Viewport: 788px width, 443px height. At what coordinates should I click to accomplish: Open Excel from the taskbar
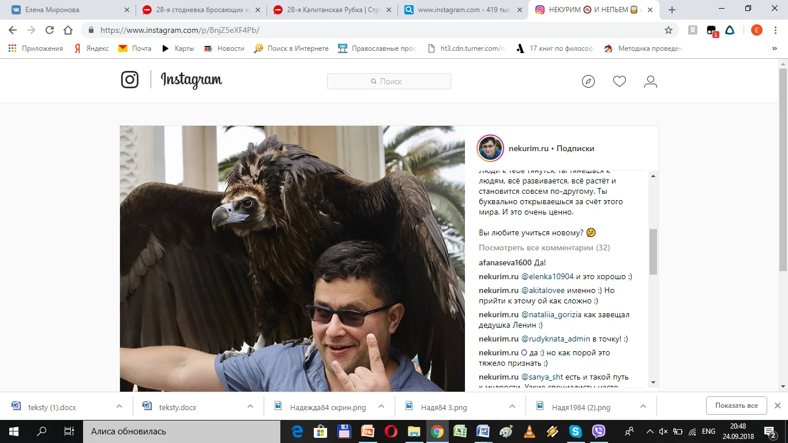460,431
